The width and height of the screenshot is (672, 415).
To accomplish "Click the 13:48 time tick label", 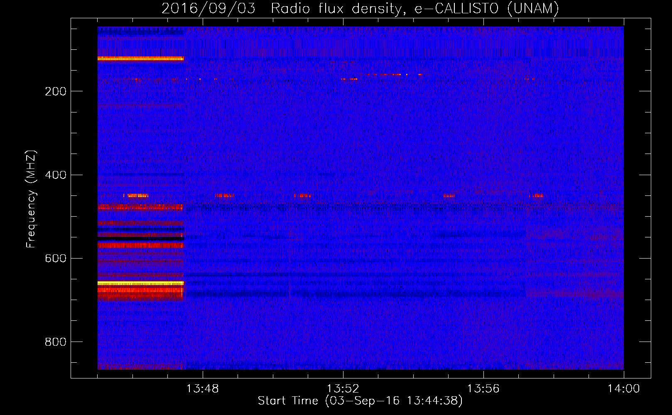I will pos(203,389).
